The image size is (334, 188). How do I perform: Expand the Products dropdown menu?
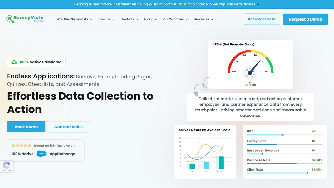tap(130, 19)
